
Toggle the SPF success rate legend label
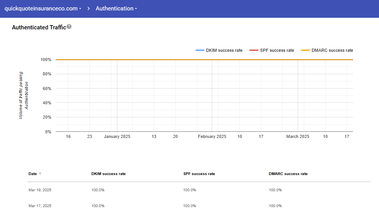click(x=277, y=50)
